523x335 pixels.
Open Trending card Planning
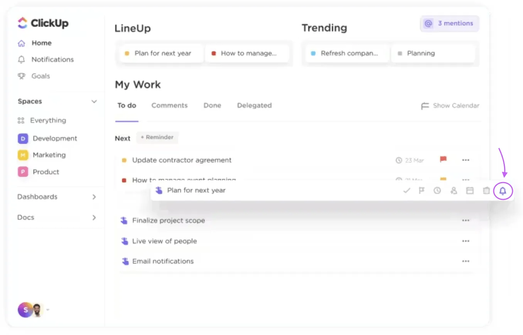pos(433,54)
